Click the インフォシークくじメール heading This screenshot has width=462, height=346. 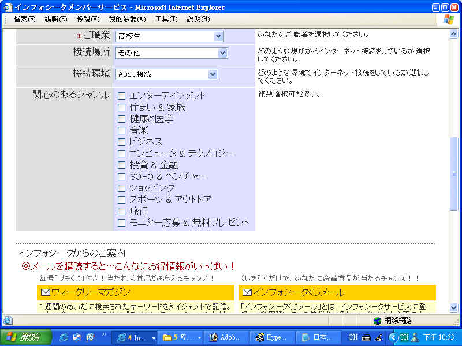[299, 292]
